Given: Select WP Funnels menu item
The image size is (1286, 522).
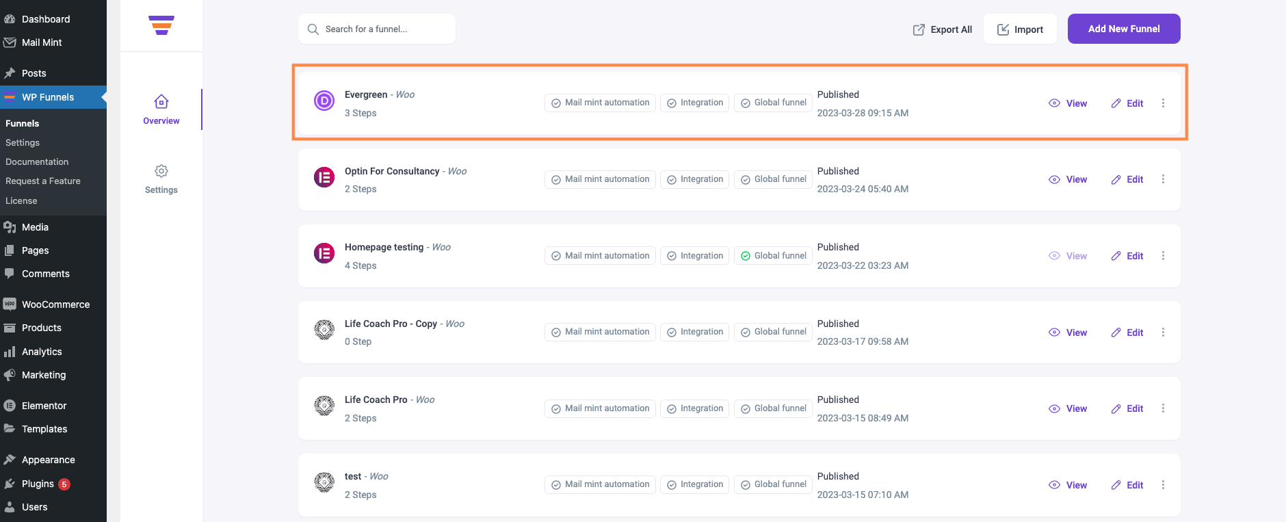Looking at the screenshot, I should pyautogui.click(x=53, y=97).
